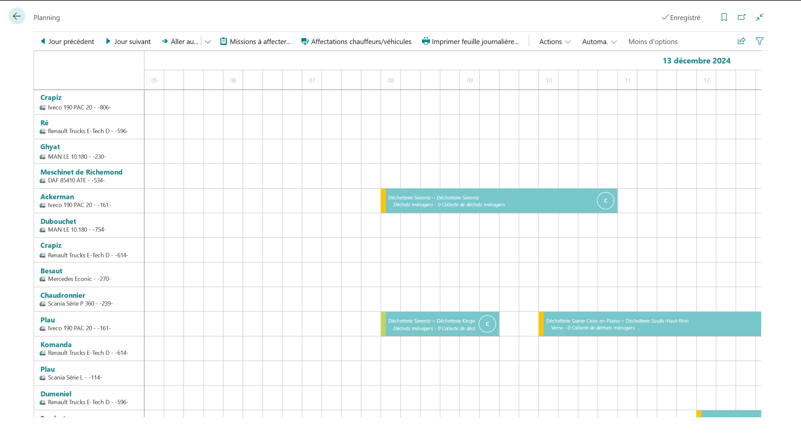
Task: Click truck icon beside DAF 85410 ATE -534-
Action: pos(43,180)
